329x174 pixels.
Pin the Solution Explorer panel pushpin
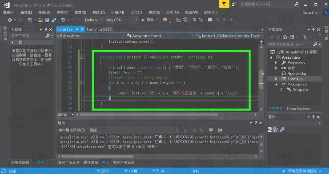coord(313,29)
